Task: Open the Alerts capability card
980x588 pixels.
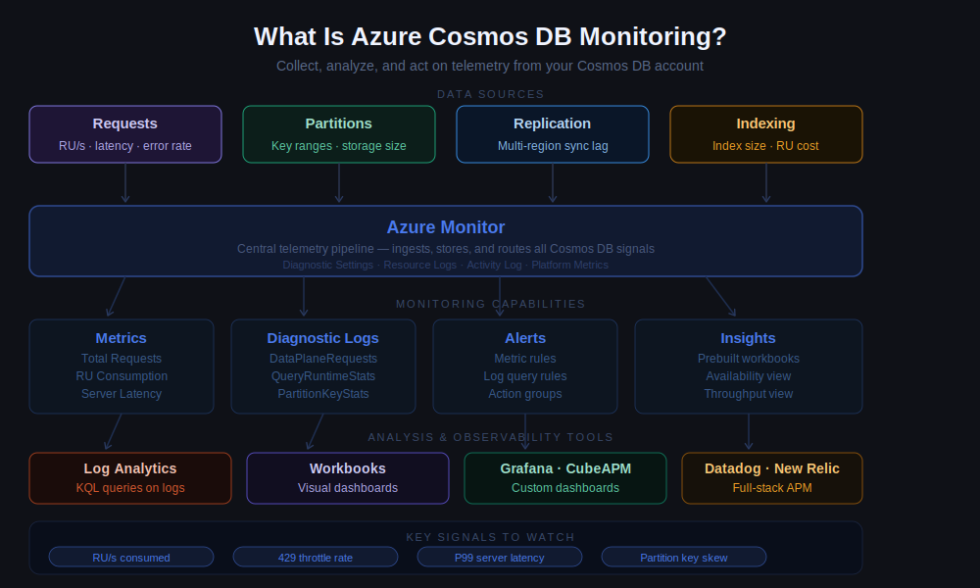Action: pos(525,367)
